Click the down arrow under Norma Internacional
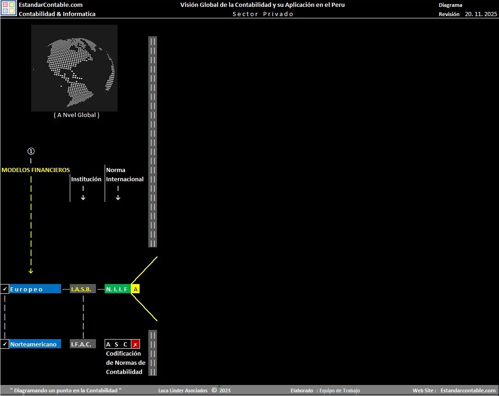 [x=118, y=198]
